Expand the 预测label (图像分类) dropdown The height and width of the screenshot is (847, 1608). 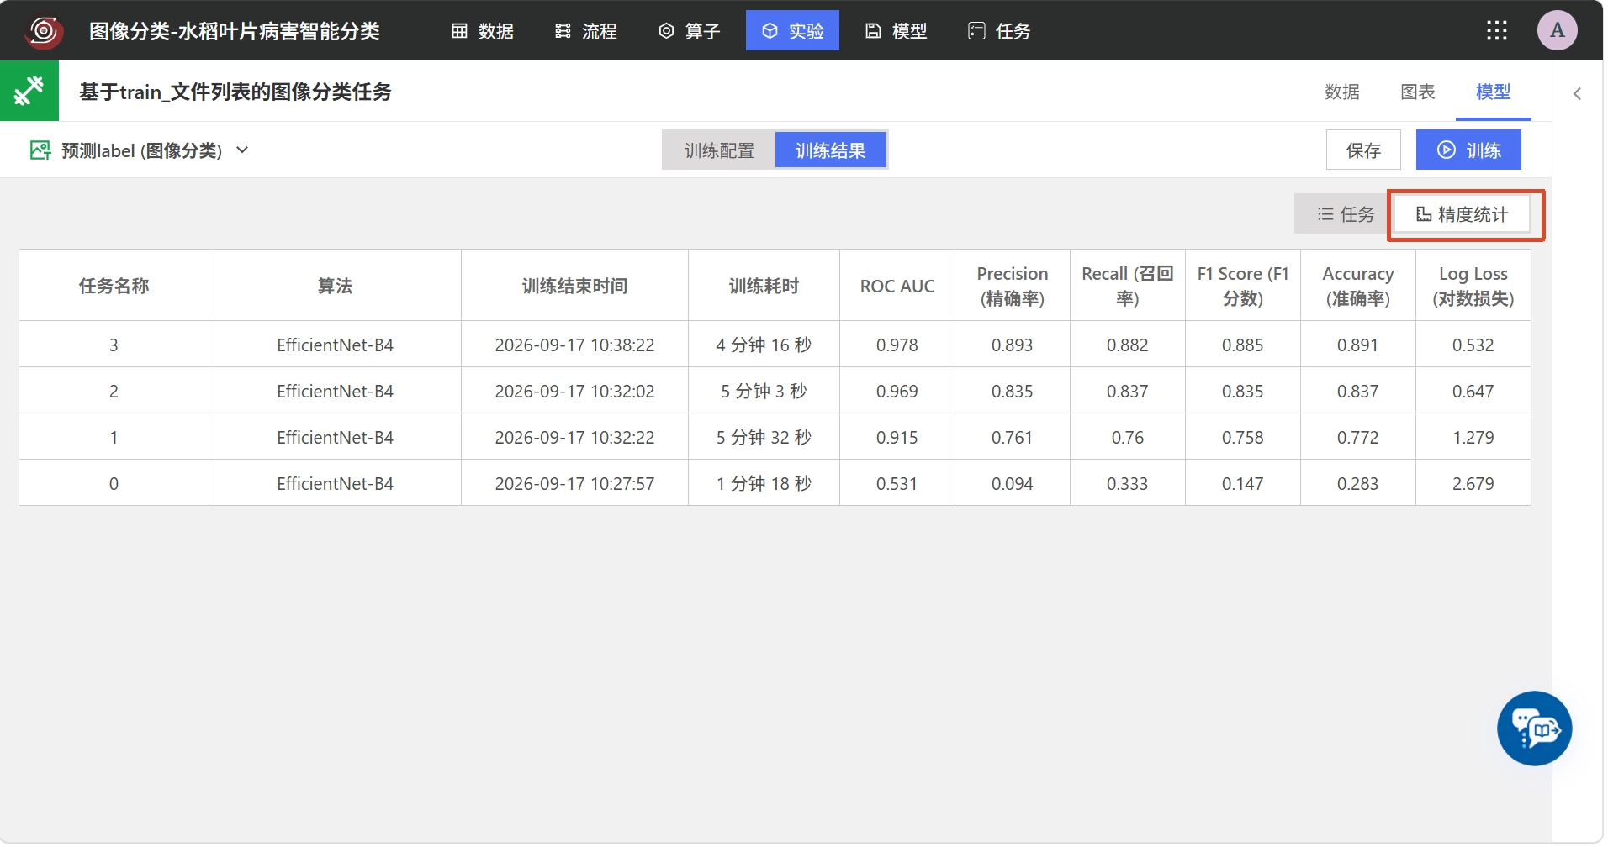coord(140,150)
